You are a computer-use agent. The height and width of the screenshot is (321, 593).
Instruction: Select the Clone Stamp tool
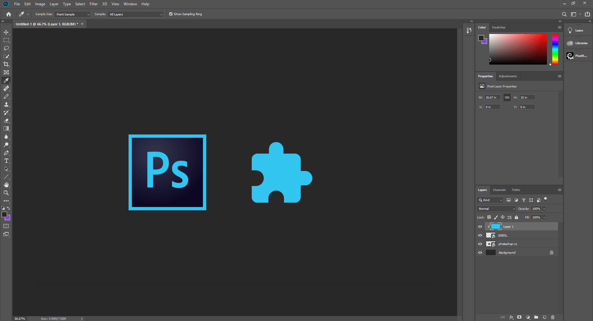(6, 105)
